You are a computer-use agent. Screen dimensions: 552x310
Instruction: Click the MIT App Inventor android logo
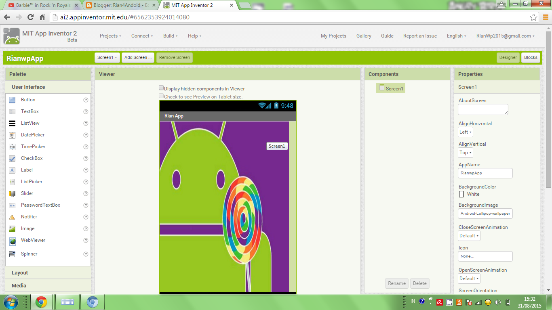[11, 36]
